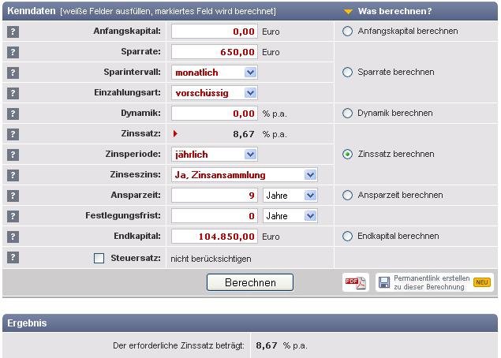Image resolution: width=501 pixels, height=358 pixels.
Task: Click the Ansparzeit number field
Action: [215, 196]
